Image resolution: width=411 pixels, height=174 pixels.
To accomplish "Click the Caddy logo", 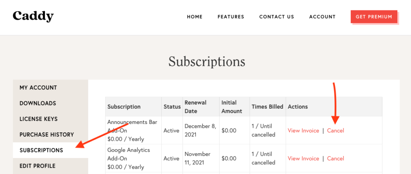I will (x=33, y=16).
